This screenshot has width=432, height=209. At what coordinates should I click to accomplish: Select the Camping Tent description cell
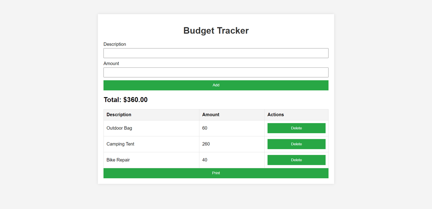tap(120, 144)
